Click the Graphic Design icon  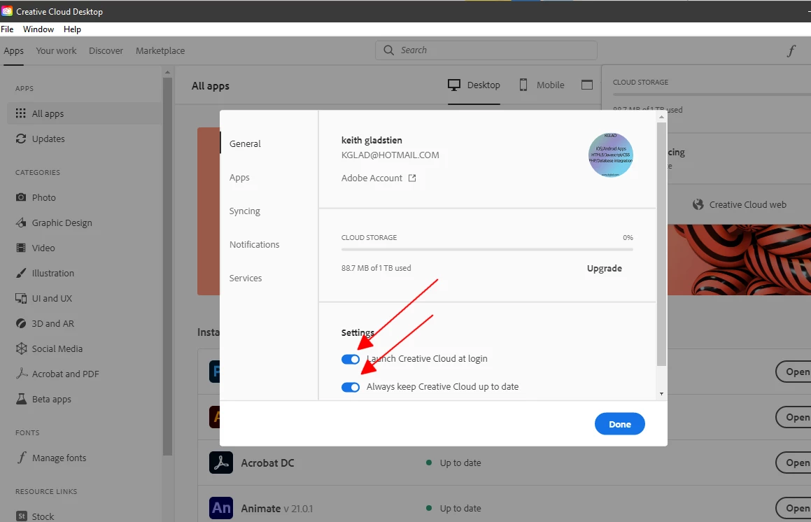click(x=21, y=223)
